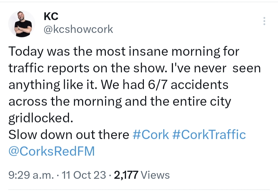Select the 11 Oct 23 date
Viewport: 278px width, 191px height.
(85, 175)
